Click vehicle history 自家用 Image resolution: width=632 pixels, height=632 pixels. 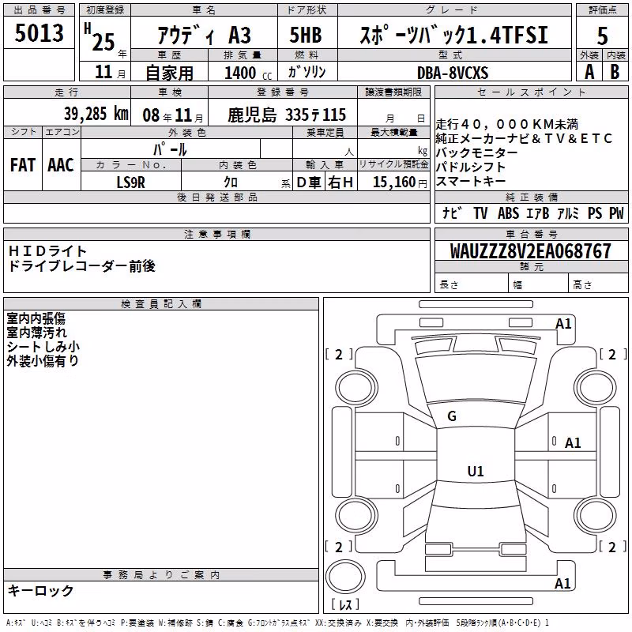pyautogui.click(x=169, y=73)
